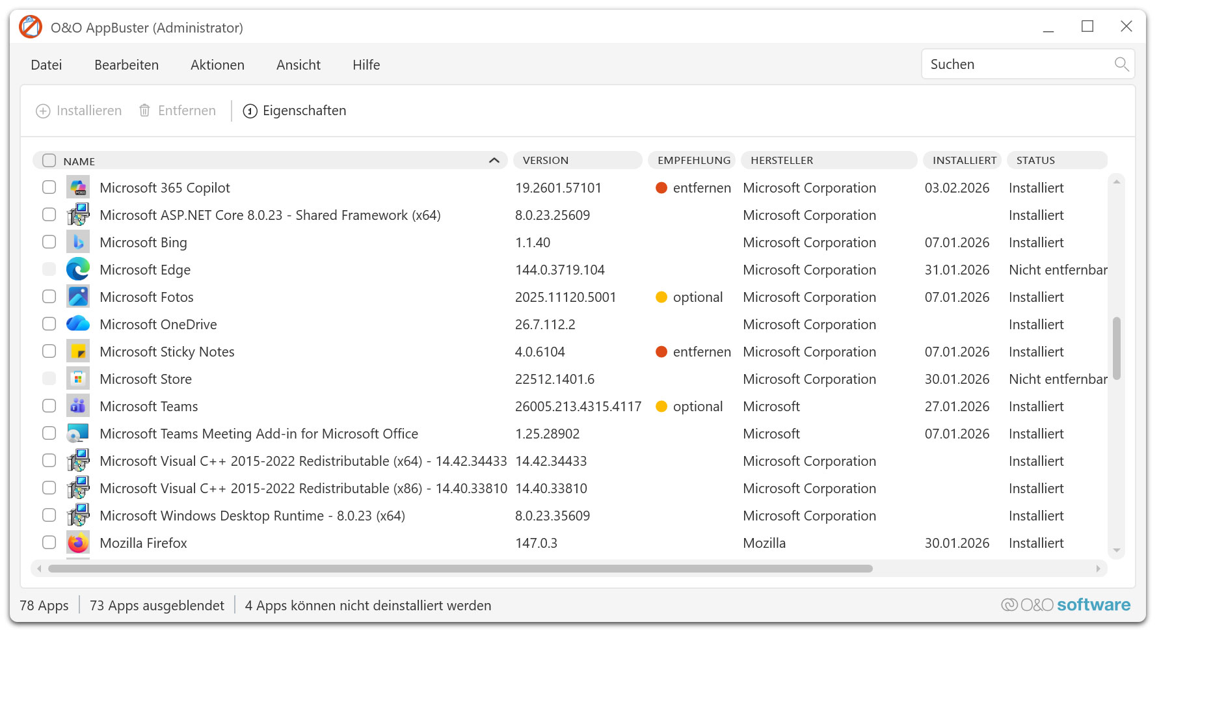This screenshot has height=715, width=1213.
Task: Open Eigenschaften for selected app
Action: pos(295,111)
